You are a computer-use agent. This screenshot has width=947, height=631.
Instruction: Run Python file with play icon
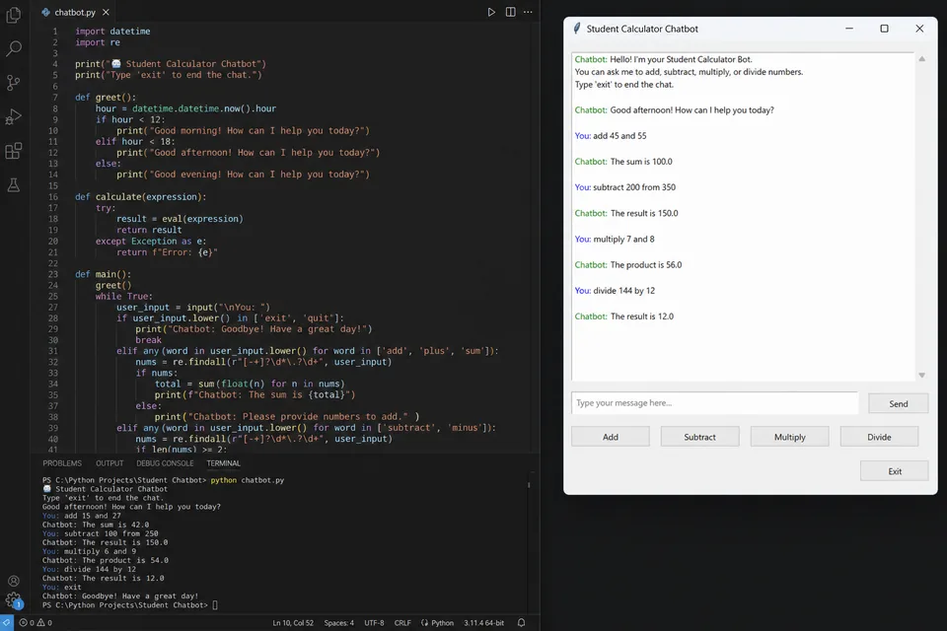pyautogui.click(x=491, y=12)
